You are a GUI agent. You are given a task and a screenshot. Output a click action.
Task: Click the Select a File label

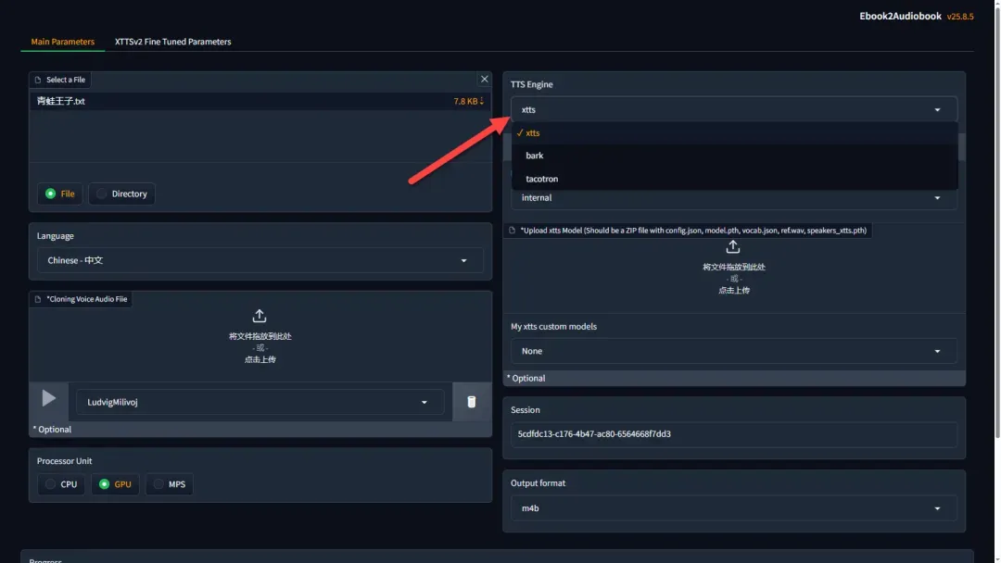[66, 80]
